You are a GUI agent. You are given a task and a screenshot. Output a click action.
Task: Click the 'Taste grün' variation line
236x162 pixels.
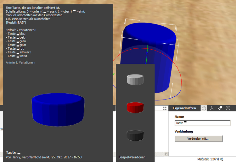[16, 45]
